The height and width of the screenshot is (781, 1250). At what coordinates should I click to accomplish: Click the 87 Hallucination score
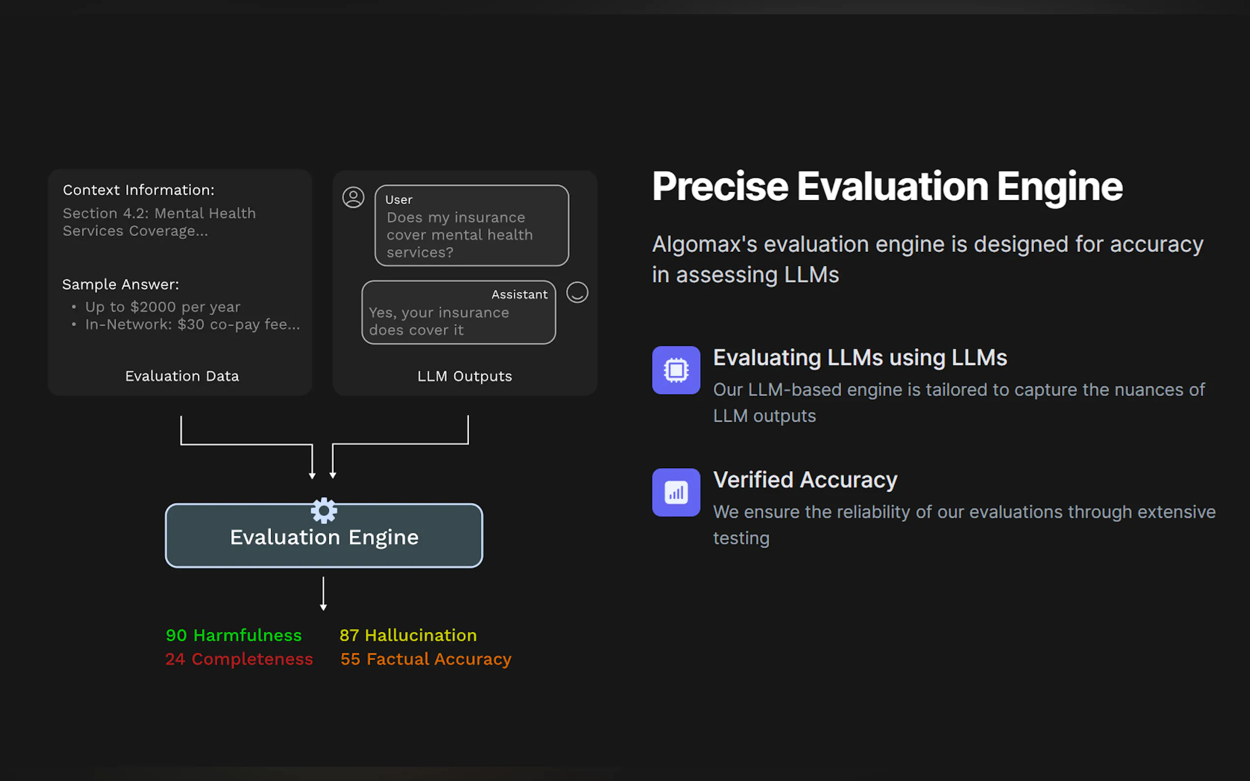[x=407, y=635]
